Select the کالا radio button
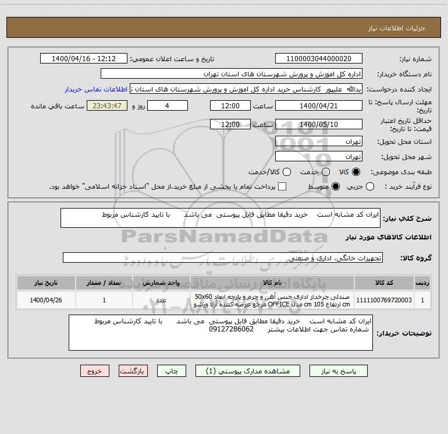 coord(356,172)
